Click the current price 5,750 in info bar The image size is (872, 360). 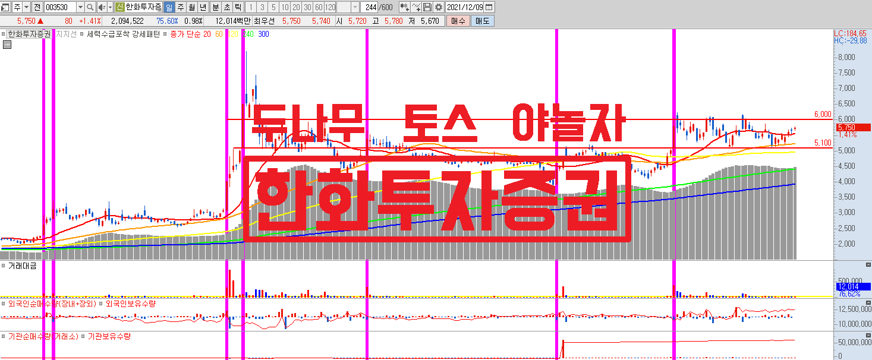click(26, 21)
